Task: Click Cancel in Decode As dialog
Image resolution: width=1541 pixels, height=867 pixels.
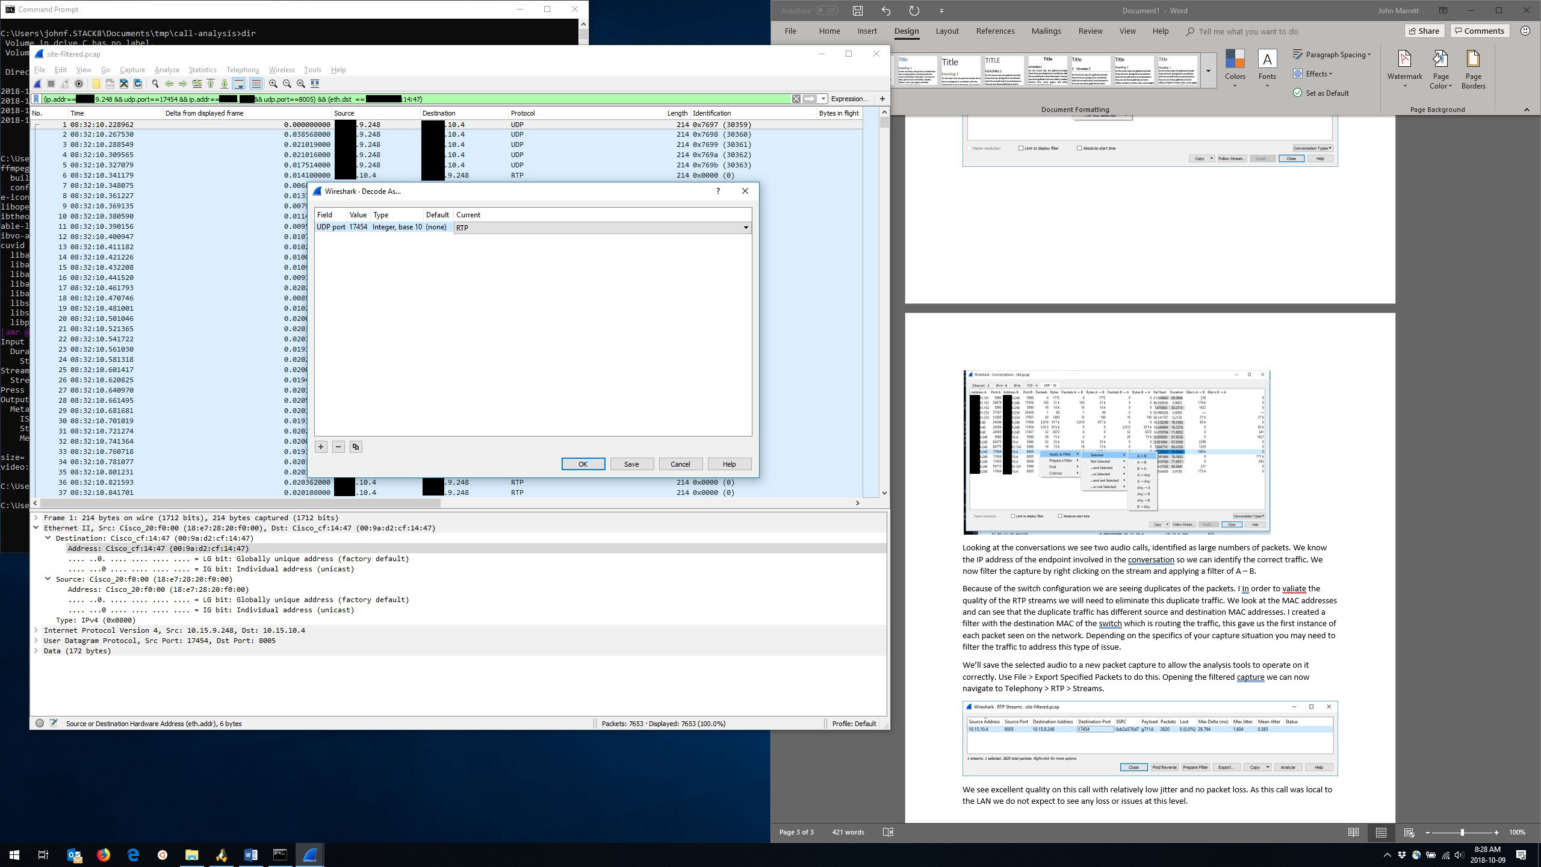Action: [680, 464]
